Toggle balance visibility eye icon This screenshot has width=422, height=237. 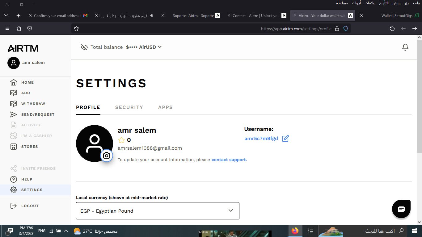tap(84, 47)
